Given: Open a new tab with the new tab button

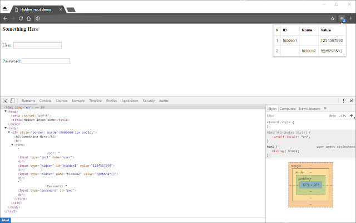Looking at the screenshot, I should [71, 9].
